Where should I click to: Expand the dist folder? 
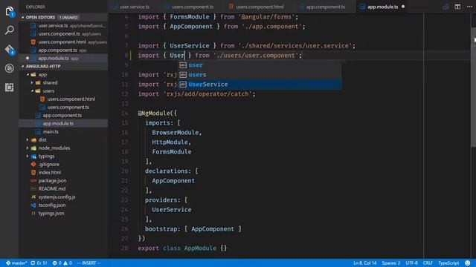pyautogui.click(x=28, y=140)
